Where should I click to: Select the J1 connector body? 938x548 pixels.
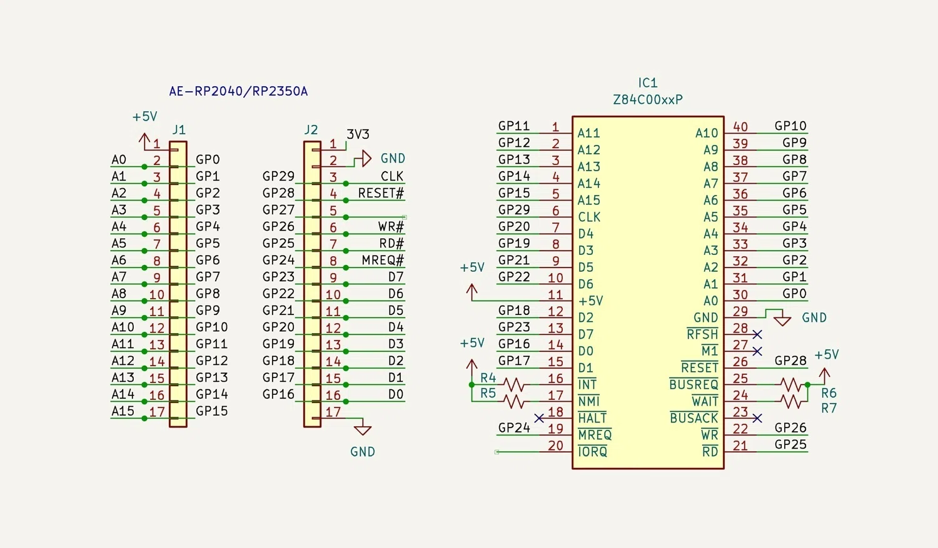[x=178, y=284]
